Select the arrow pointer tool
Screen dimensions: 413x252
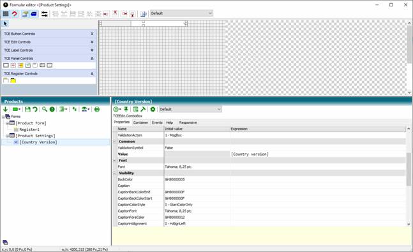(x=5, y=24)
